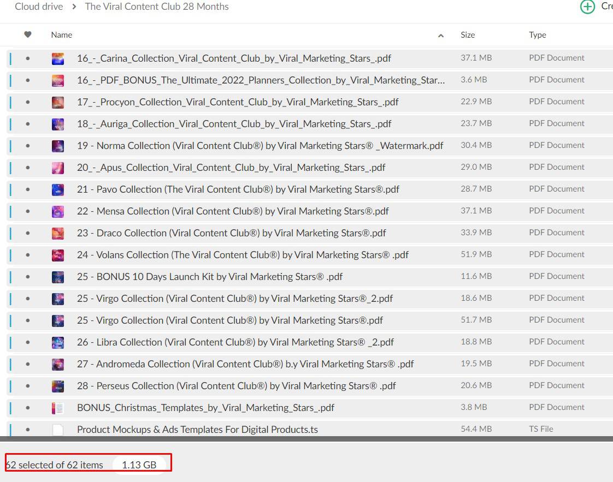Sort files by the Type column header
Screen dimensions: 613x482
click(537, 34)
